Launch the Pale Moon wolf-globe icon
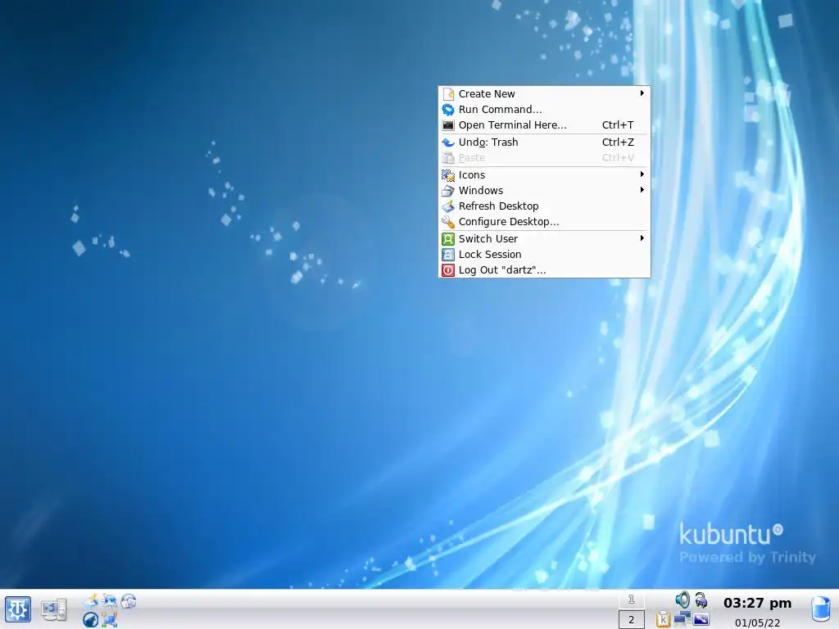This screenshot has height=629, width=839. coord(90,619)
